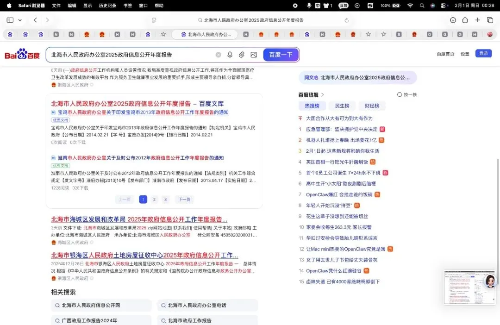This screenshot has height=325, width=500.
Task: Search by image using camera icon
Action: point(254,55)
